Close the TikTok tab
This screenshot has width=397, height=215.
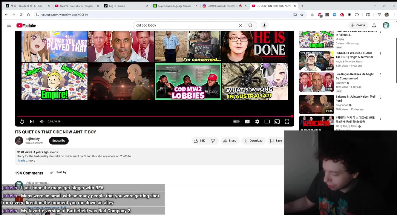click(147, 6)
